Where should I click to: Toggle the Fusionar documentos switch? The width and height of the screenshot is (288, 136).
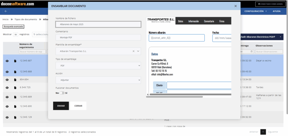[62, 93]
